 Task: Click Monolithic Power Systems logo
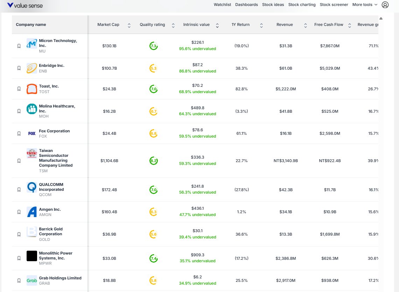pos(32,256)
